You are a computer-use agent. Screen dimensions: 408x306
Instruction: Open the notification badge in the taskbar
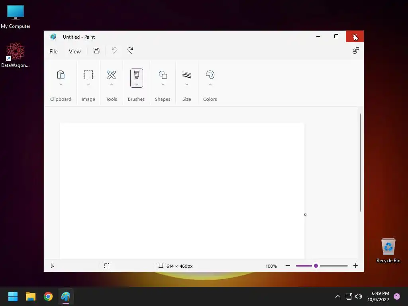[x=397, y=296]
